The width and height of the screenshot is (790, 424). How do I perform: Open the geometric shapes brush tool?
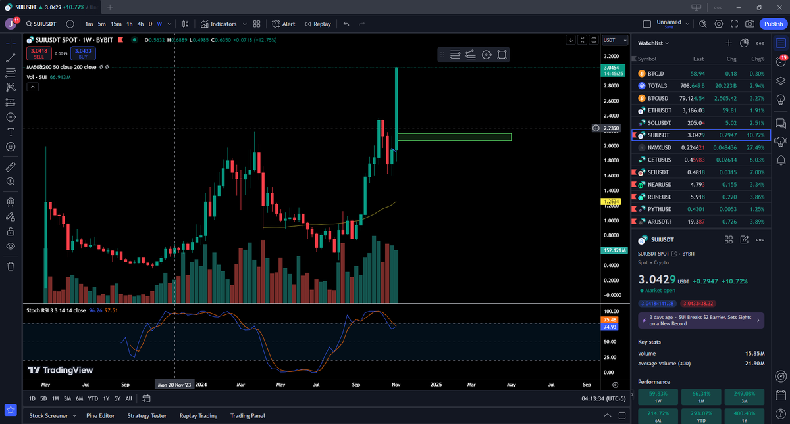click(11, 117)
